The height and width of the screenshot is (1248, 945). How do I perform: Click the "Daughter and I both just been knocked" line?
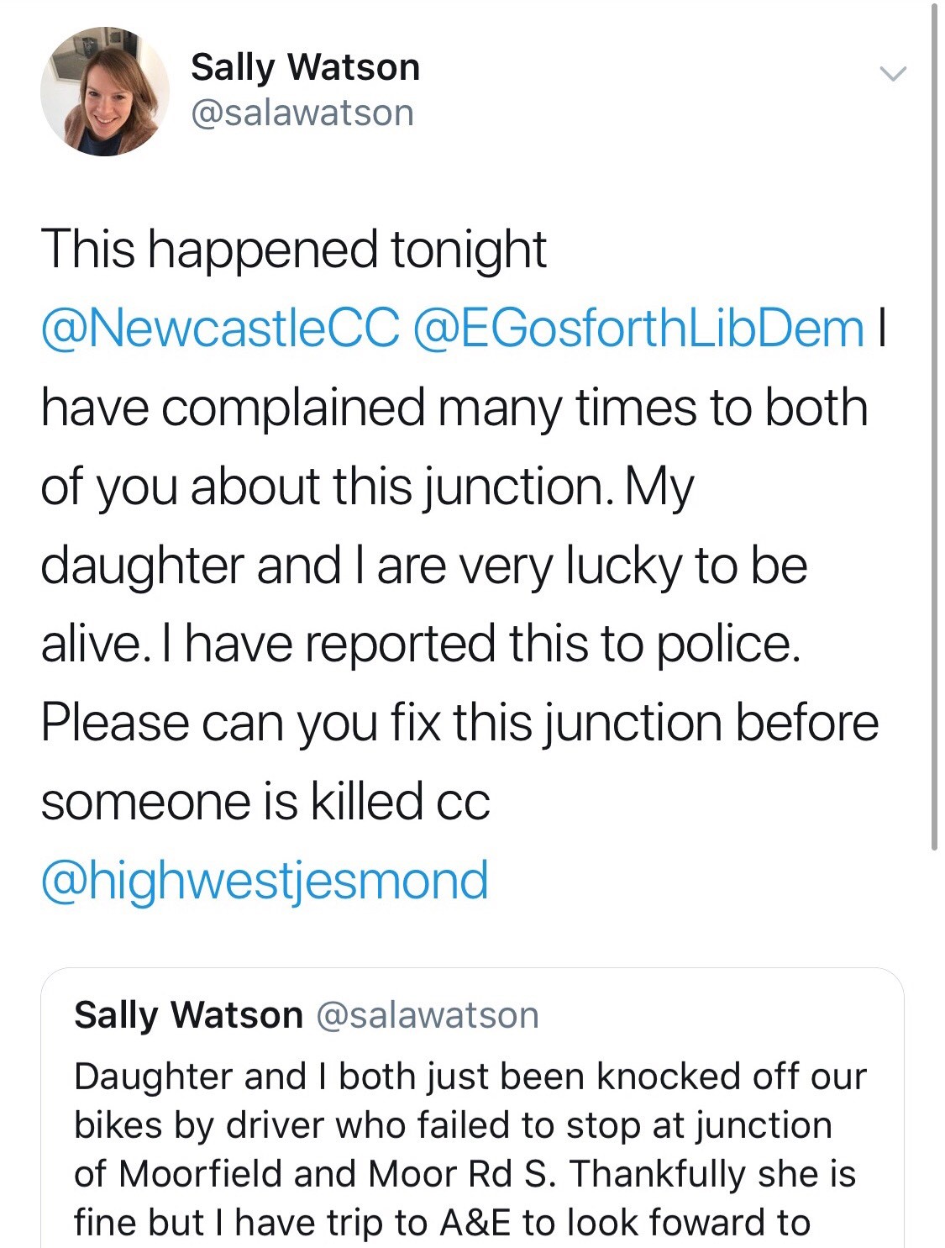[x=470, y=1077]
